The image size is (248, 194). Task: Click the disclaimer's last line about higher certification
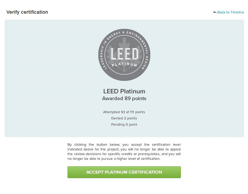[x=114, y=159]
